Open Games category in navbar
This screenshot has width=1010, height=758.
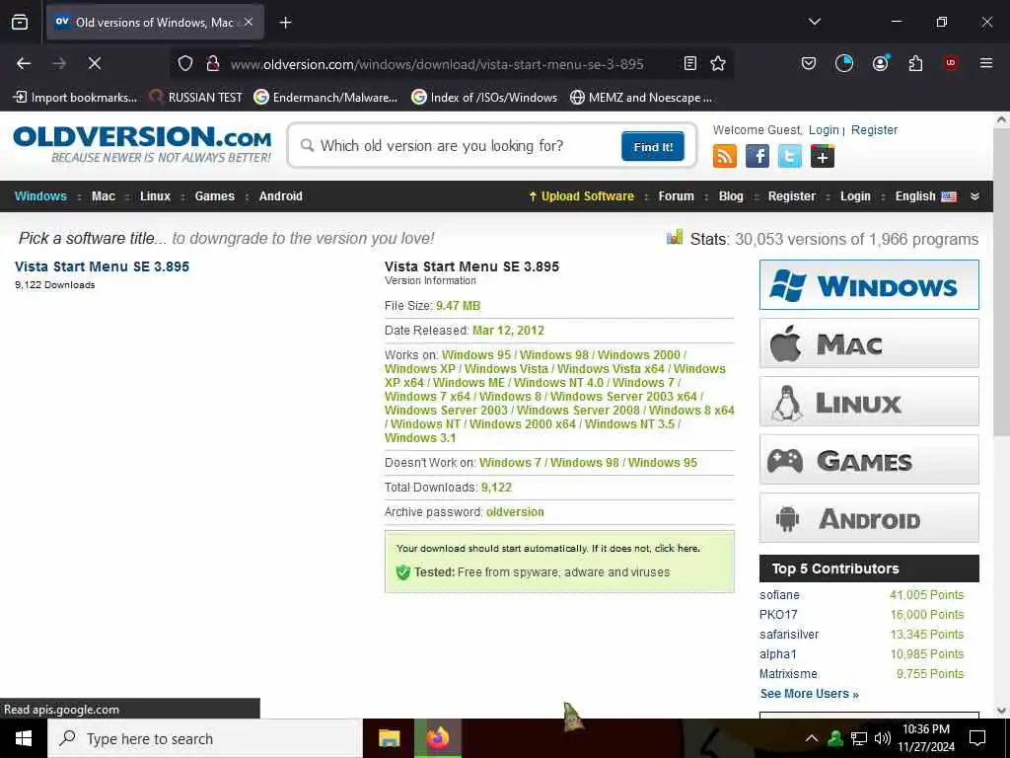tap(214, 196)
